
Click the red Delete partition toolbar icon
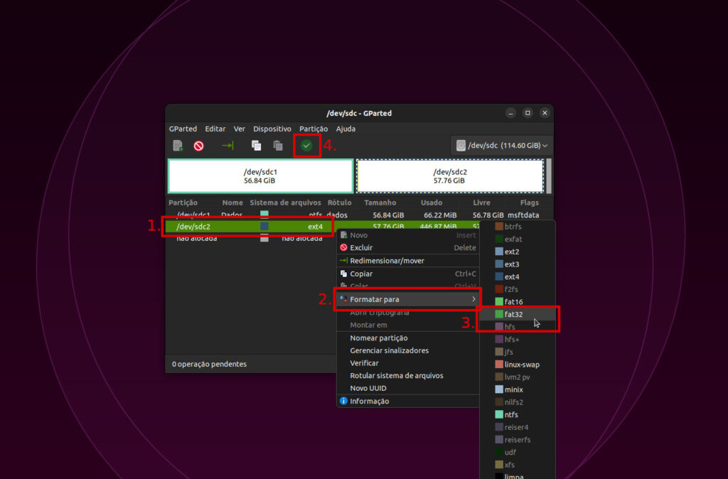[x=199, y=146]
